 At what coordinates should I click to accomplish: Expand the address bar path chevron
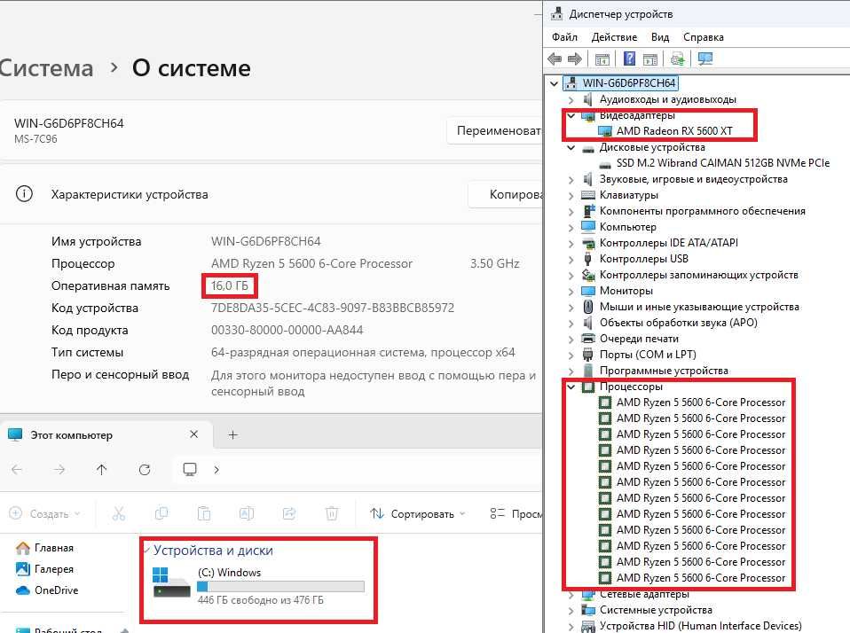(x=216, y=470)
